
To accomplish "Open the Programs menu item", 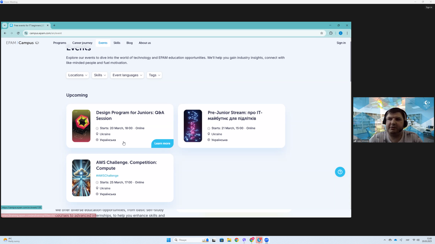I will (60, 43).
